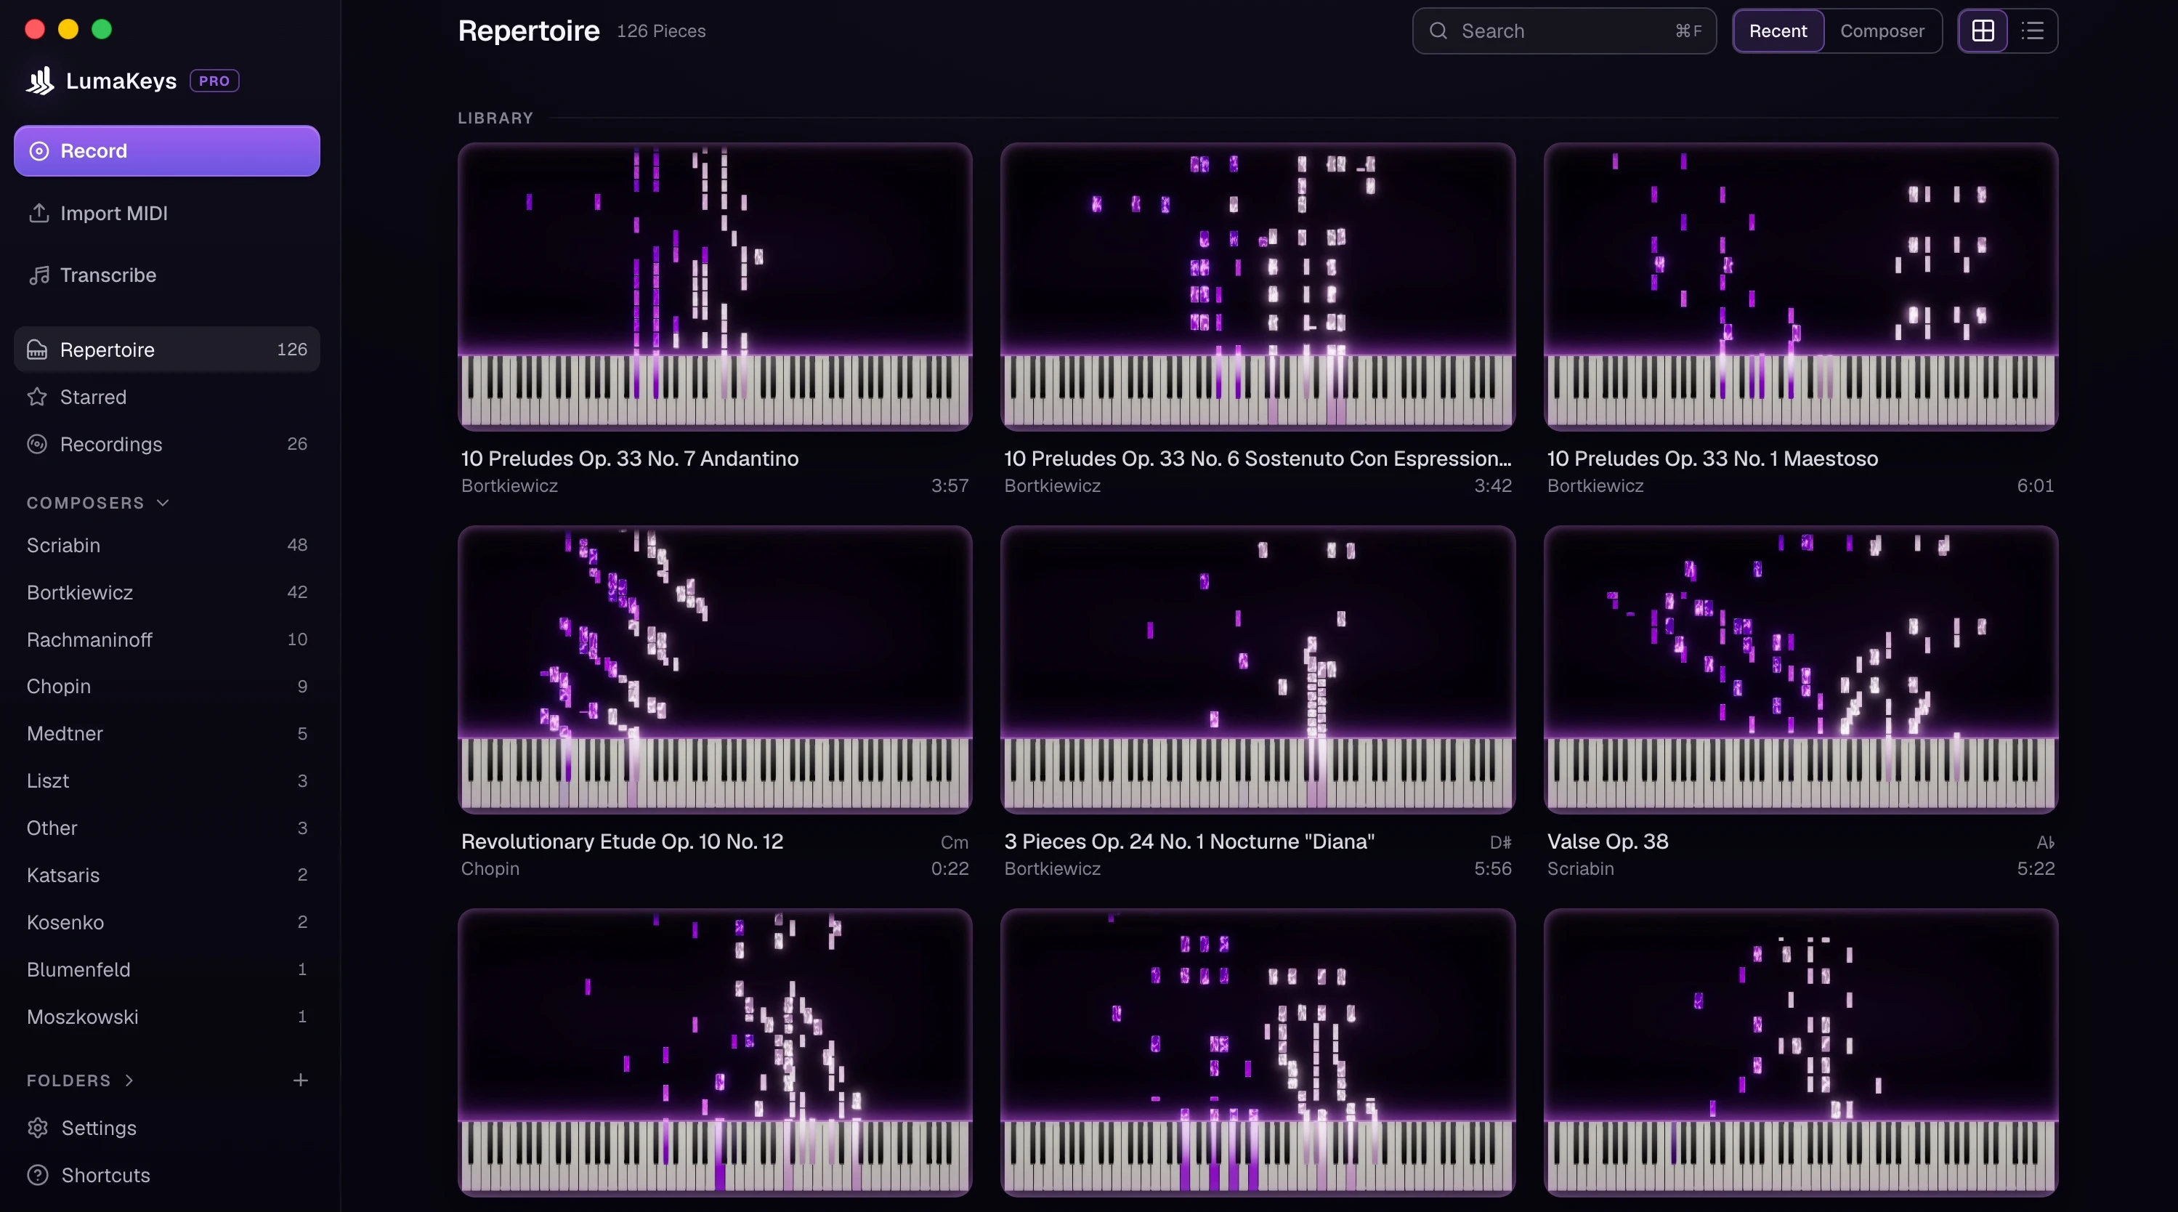Open the Revolutionary Etude thumbnail
This screenshot has width=2178, height=1212.
(x=714, y=670)
